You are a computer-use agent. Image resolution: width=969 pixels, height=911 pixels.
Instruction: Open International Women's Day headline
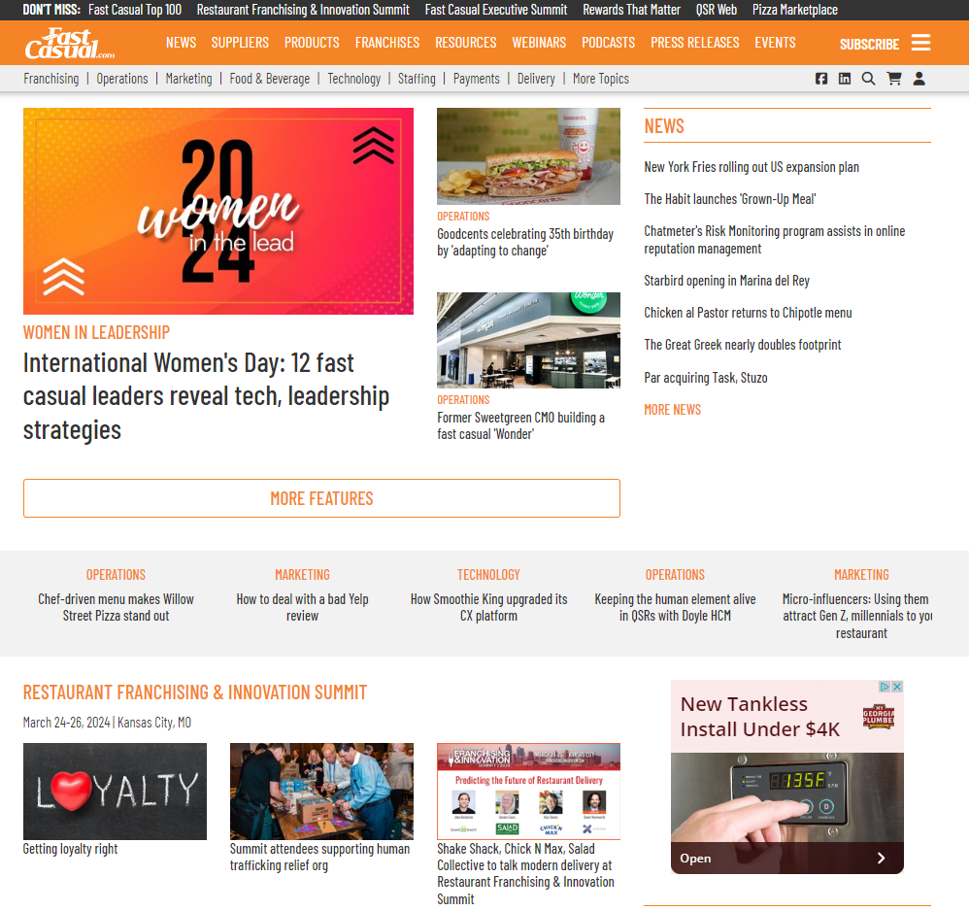tap(207, 396)
